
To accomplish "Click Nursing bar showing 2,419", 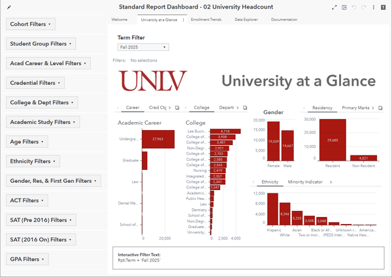I will point(218,171).
